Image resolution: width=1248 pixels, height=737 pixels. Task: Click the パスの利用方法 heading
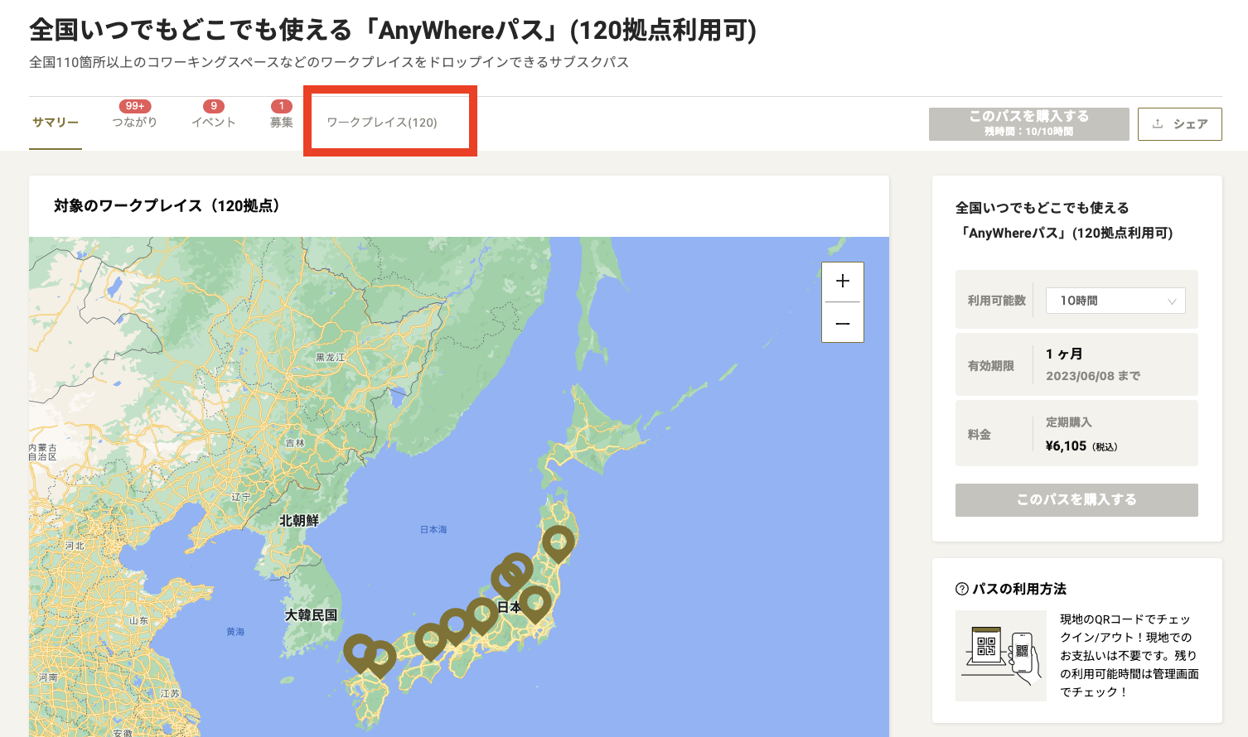(x=1019, y=590)
